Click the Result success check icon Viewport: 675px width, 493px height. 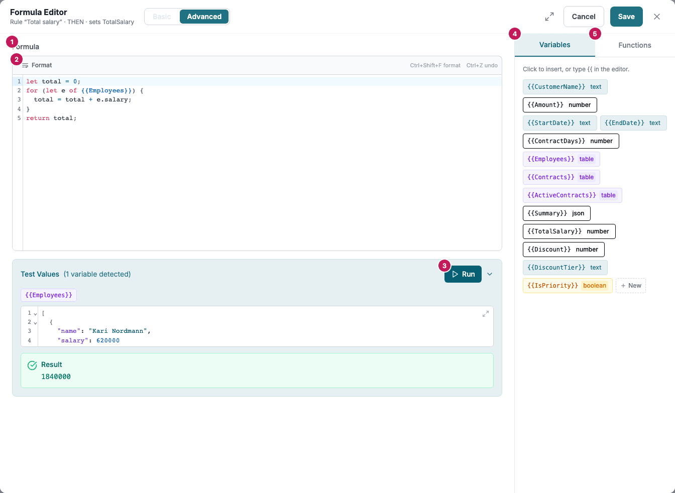(32, 365)
